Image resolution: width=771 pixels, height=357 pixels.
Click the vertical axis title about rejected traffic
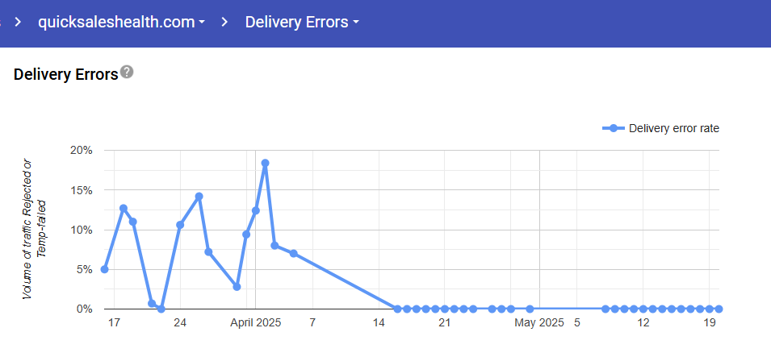point(32,229)
